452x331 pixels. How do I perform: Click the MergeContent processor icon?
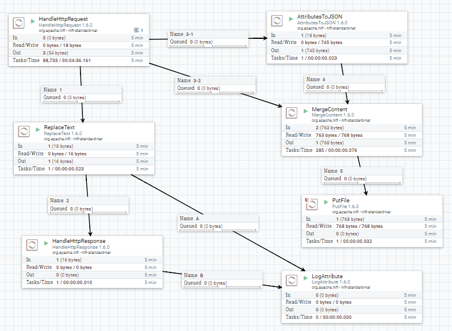[x=293, y=113]
